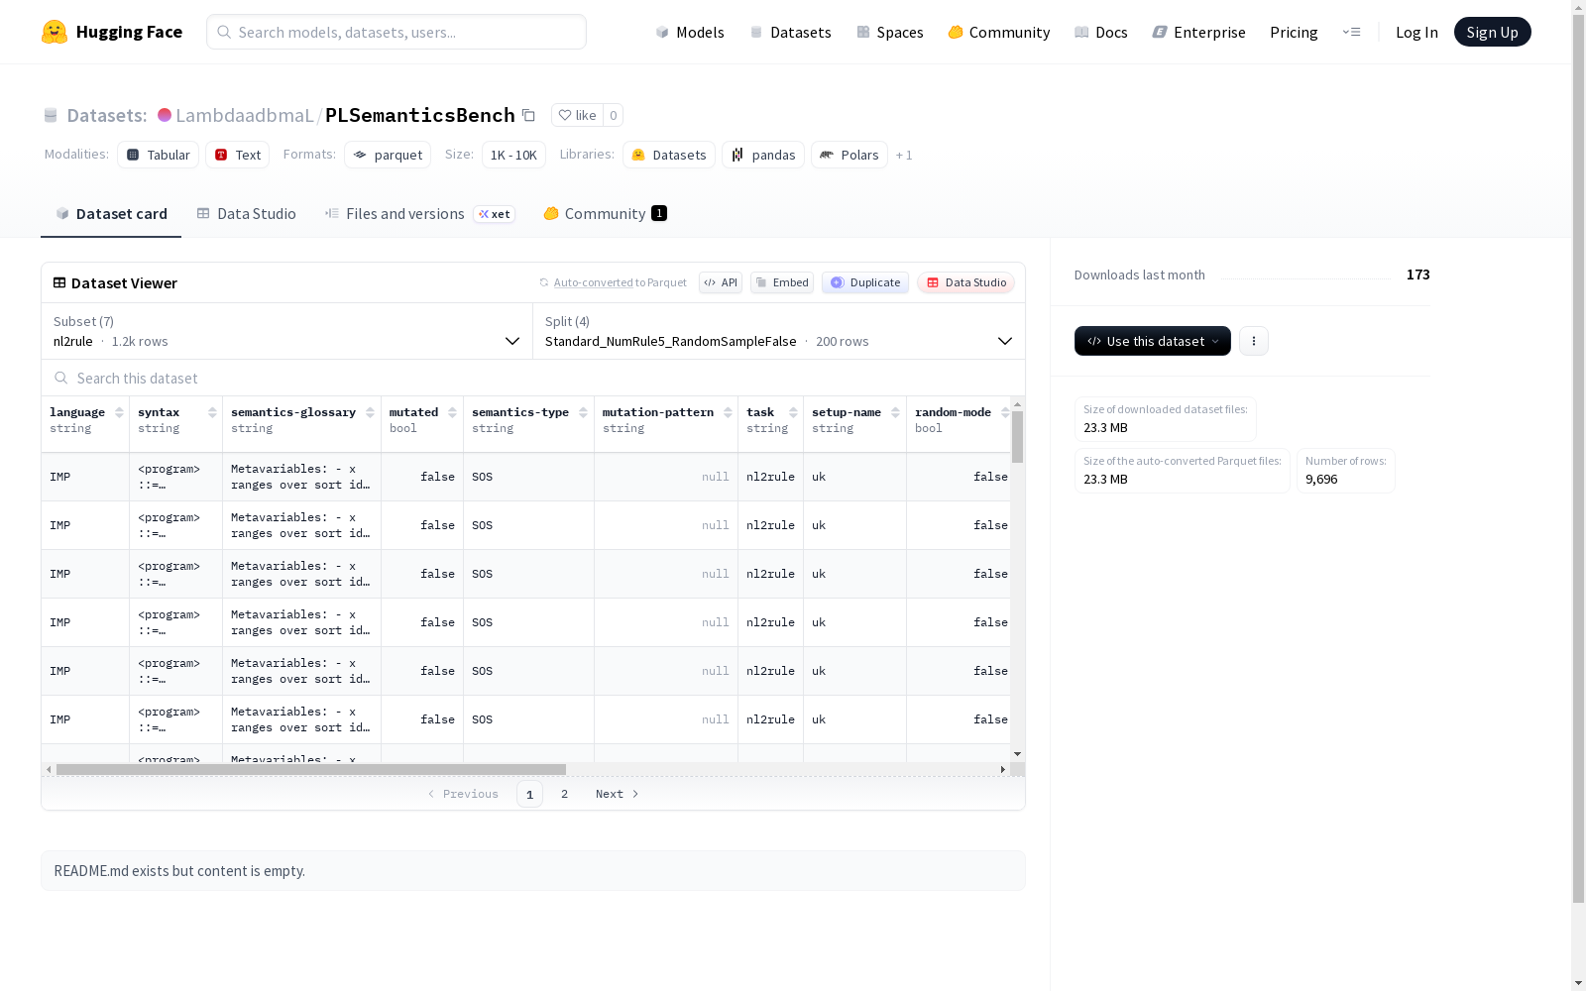This screenshot has height=991, width=1586.
Task: Sort by the semantics-glossary column
Action: click(370, 412)
